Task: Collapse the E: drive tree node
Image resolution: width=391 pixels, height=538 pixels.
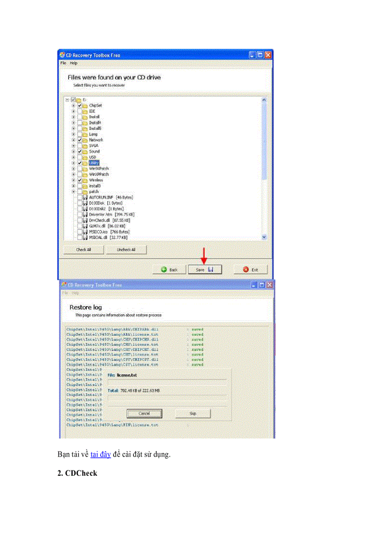Action: coord(67,100)
